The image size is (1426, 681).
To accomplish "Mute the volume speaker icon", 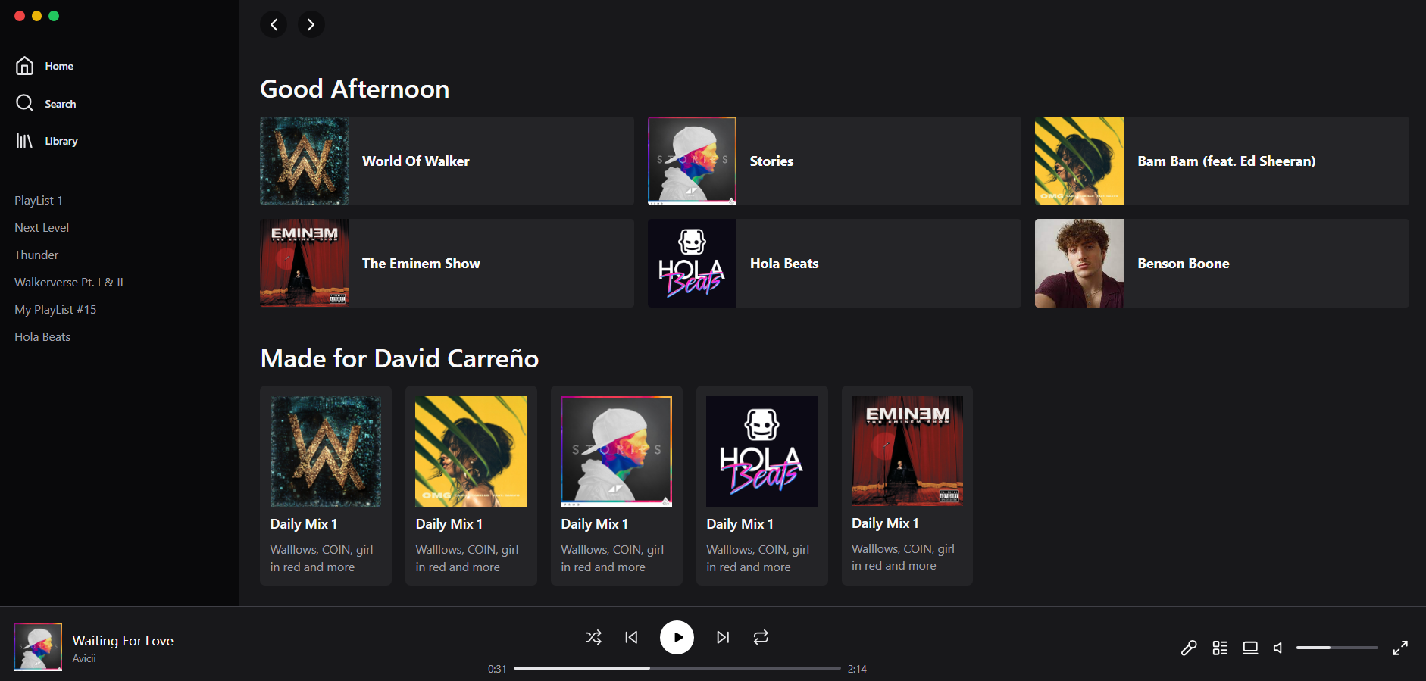I will pos(1278,648).
